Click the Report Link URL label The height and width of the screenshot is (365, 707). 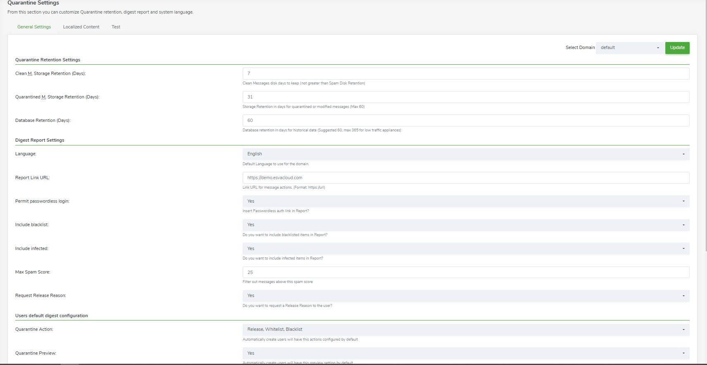[33, 178]
